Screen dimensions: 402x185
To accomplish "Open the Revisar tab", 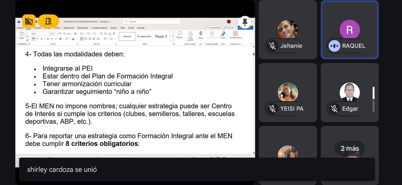I will coord(114,28).
